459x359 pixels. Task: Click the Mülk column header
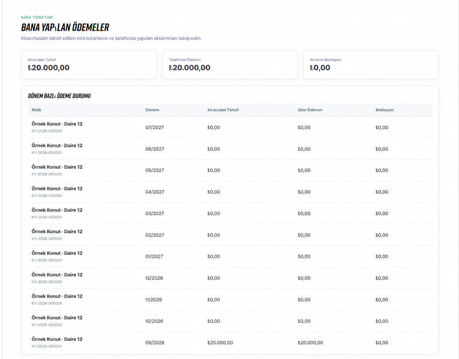point(36,110)
